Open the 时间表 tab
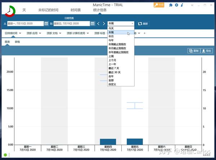 tap(76, 10)
